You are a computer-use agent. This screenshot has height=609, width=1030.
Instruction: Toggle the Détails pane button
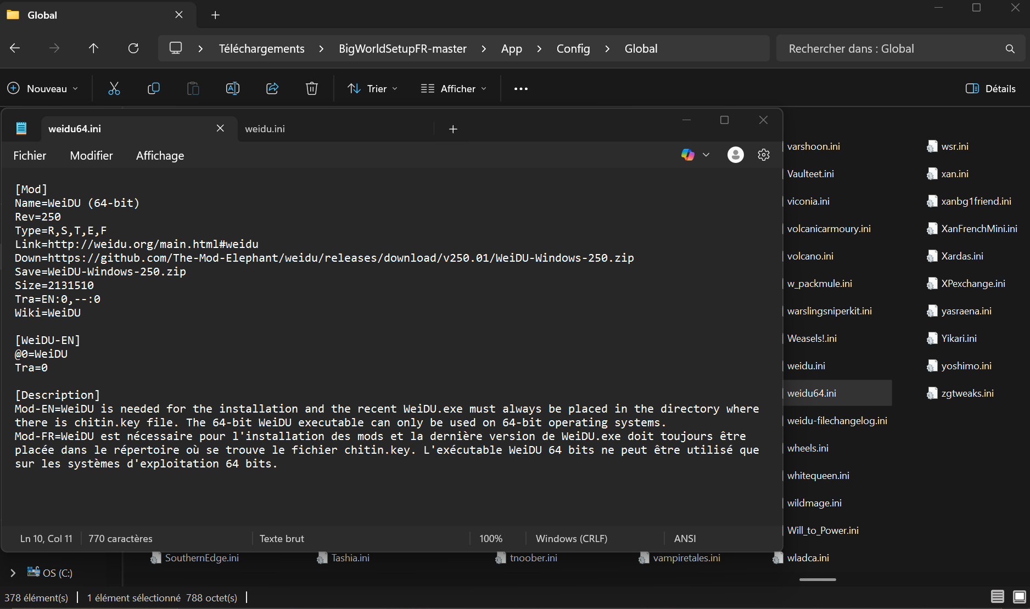[990, 88]
